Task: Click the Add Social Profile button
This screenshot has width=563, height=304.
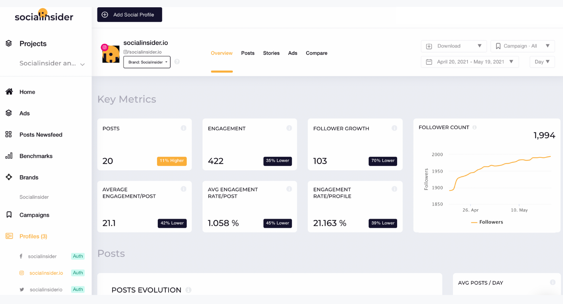Action: 130,14
